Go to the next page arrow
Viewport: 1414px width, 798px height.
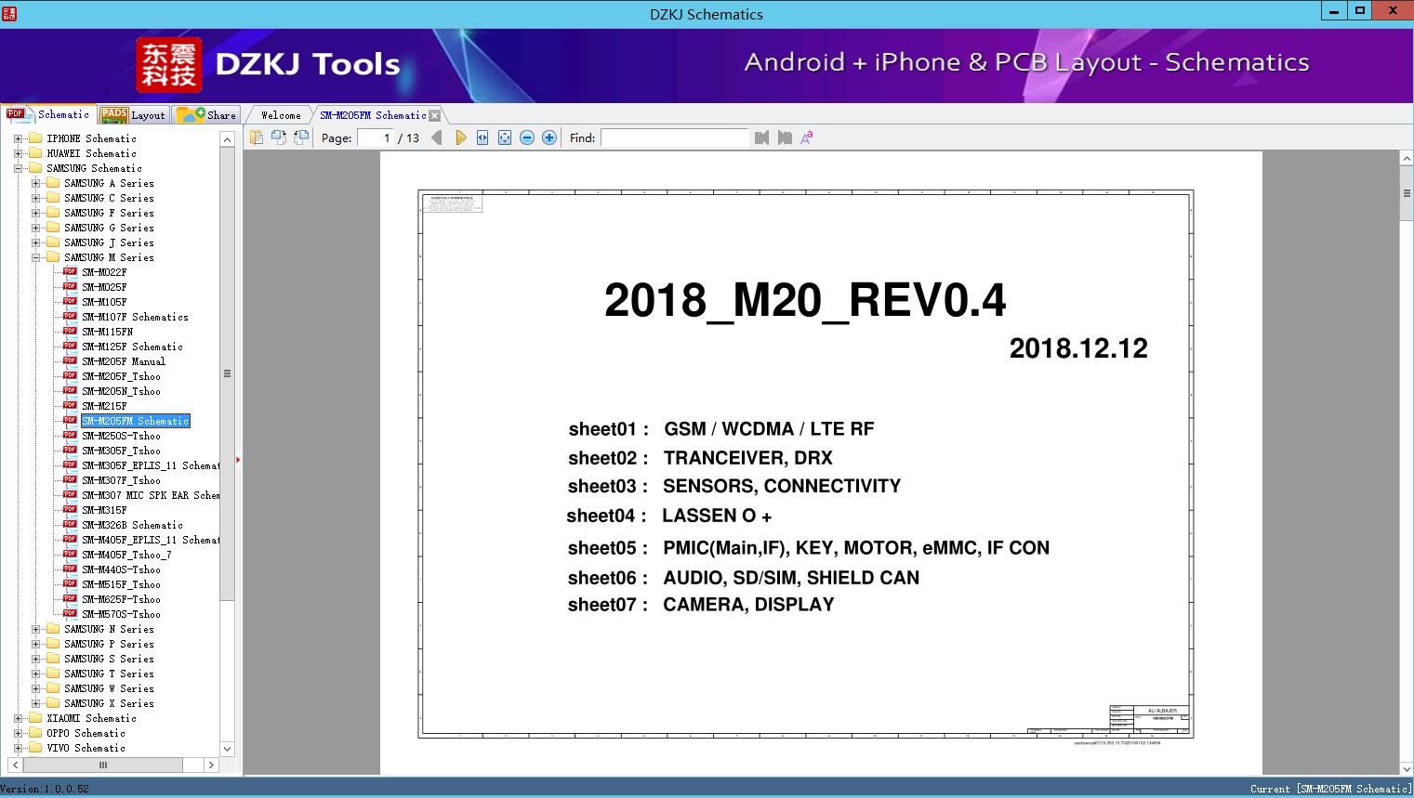point(460,137)
